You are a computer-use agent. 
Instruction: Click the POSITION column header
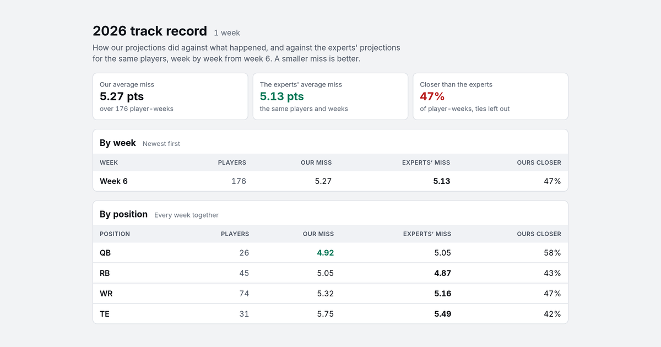click(115, 234)
